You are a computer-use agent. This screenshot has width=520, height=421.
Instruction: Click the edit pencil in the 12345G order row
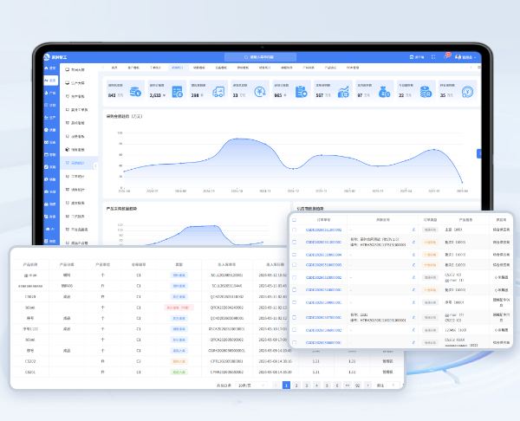coord(413,330)
